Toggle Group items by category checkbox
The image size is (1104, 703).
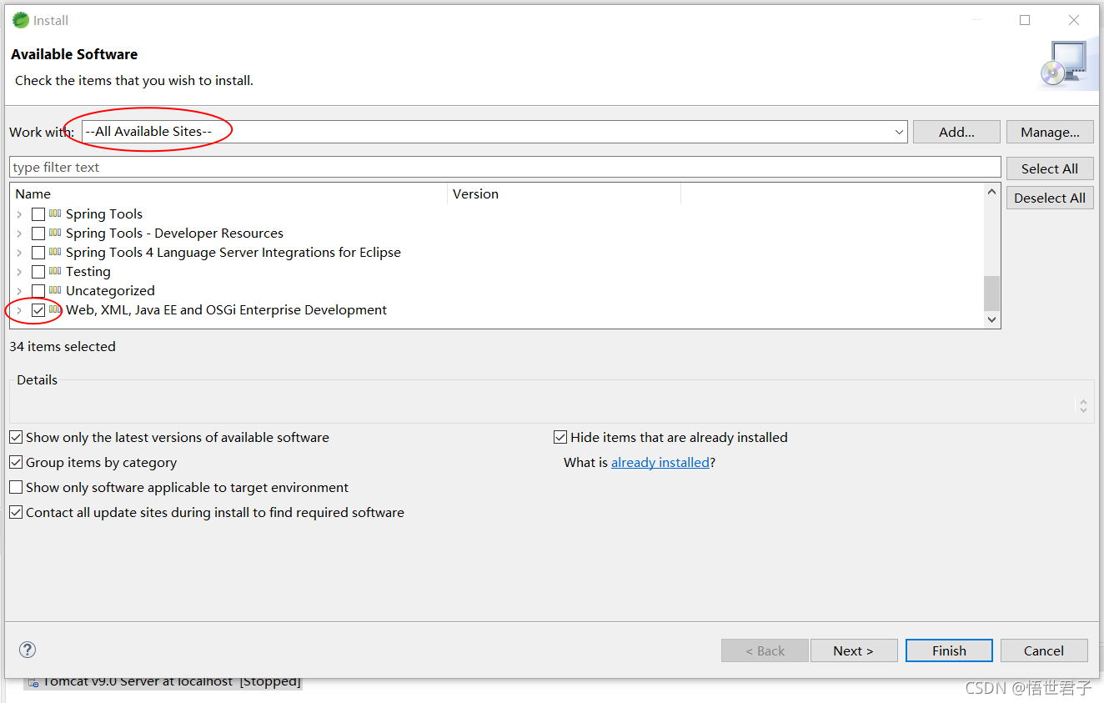pos(16,462)
